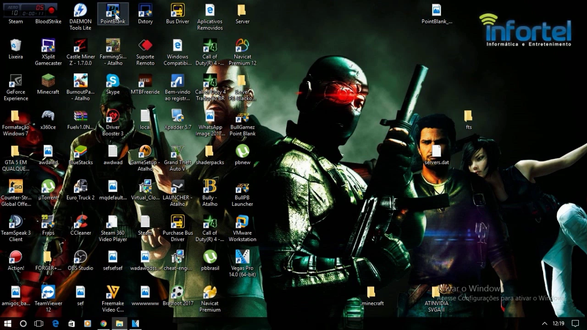This screenshot has height=330, width=587.
Task: Open File Explorer in taskbar
Action: [x=119, y=324]
